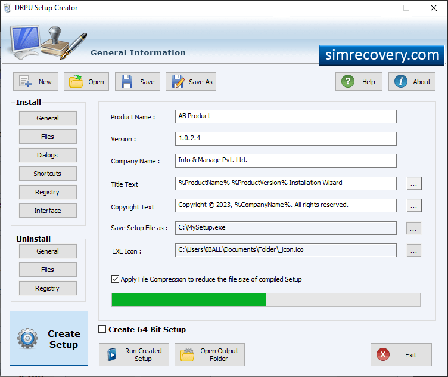The image size is (448, 377).
Task: Go to the Shortcuts section
Action: click(x=48, y=174)
